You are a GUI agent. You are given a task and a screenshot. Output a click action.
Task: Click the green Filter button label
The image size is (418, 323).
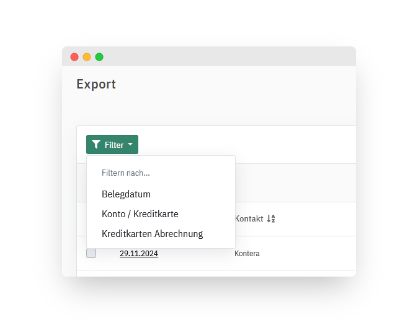(x=114, y=145)
